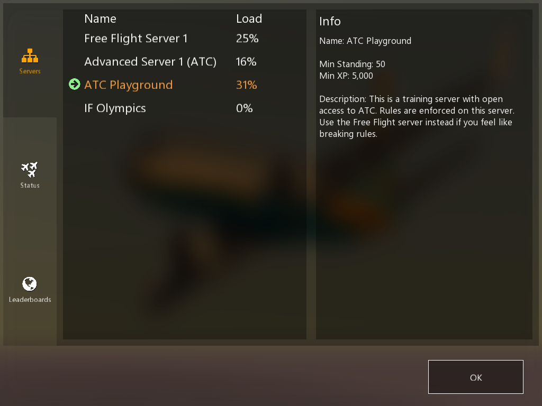This screenshot has height=406, width=542.
Task: Click the green arrow beside ATC Playground
Action: (x=74, y=84)
